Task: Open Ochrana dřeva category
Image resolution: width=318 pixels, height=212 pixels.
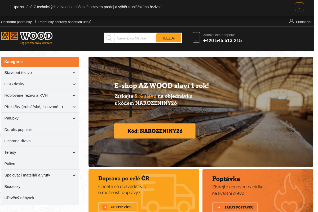Action: [40, 141]
